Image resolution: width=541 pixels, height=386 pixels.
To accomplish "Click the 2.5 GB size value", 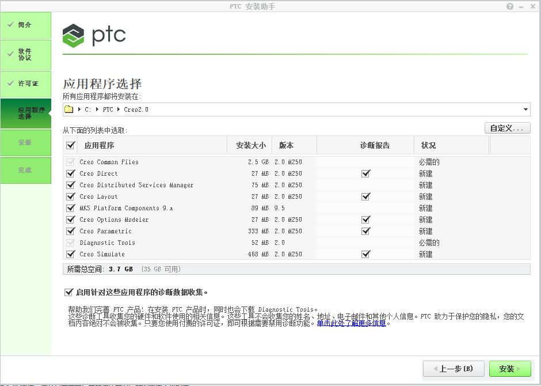I will click(x=258, y=162).
